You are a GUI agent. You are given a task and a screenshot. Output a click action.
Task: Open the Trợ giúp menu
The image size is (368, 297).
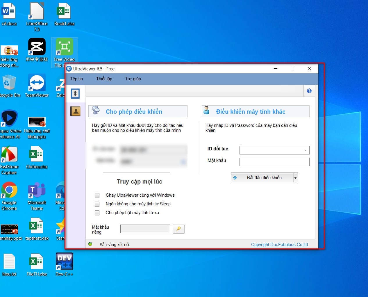[133, 79]
